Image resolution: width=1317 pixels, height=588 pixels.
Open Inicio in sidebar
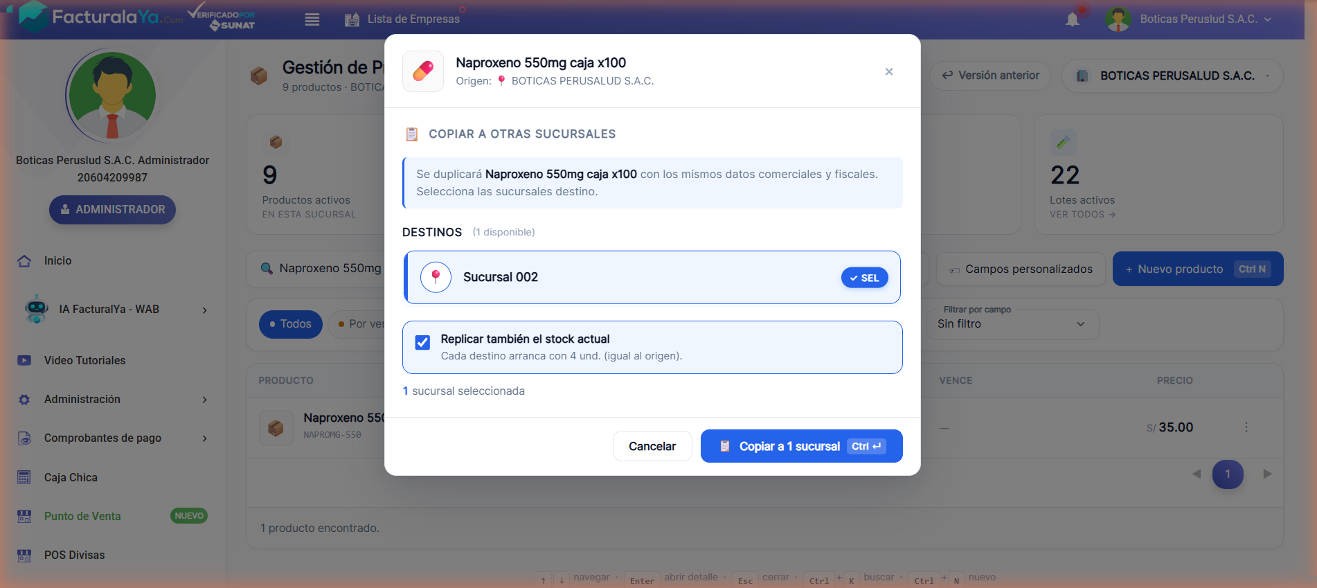coord(58,260)
